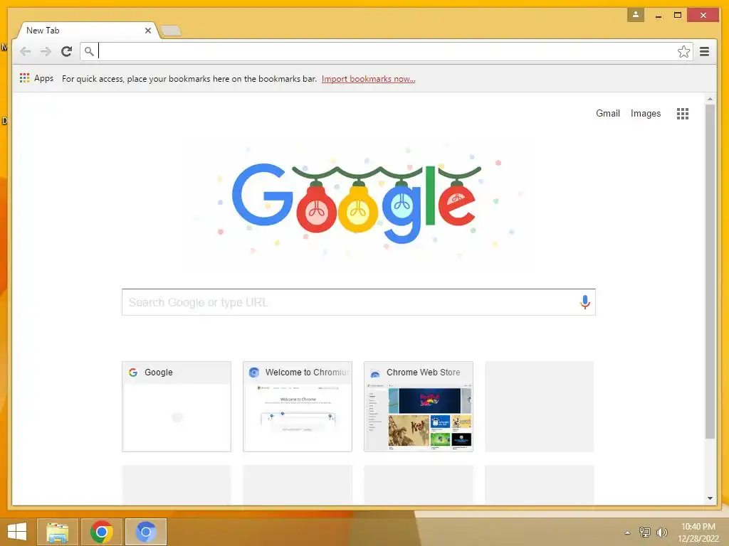Focus the address bar

click(x=387, y=51)
